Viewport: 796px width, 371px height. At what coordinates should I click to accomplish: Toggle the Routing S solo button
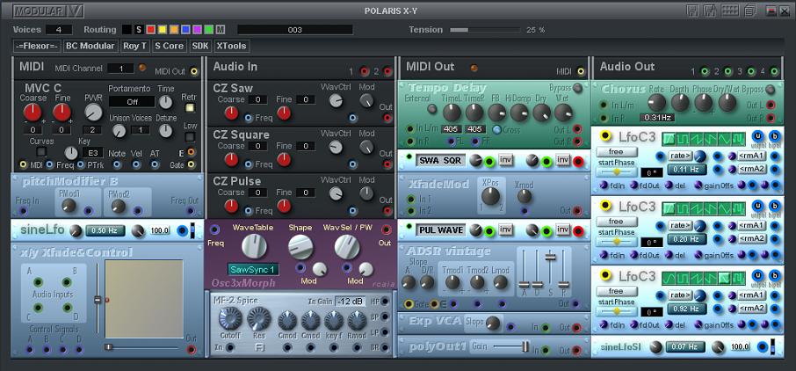click(139, 30)
